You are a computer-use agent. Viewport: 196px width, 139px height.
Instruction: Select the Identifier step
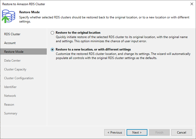[x=10, y=87]
